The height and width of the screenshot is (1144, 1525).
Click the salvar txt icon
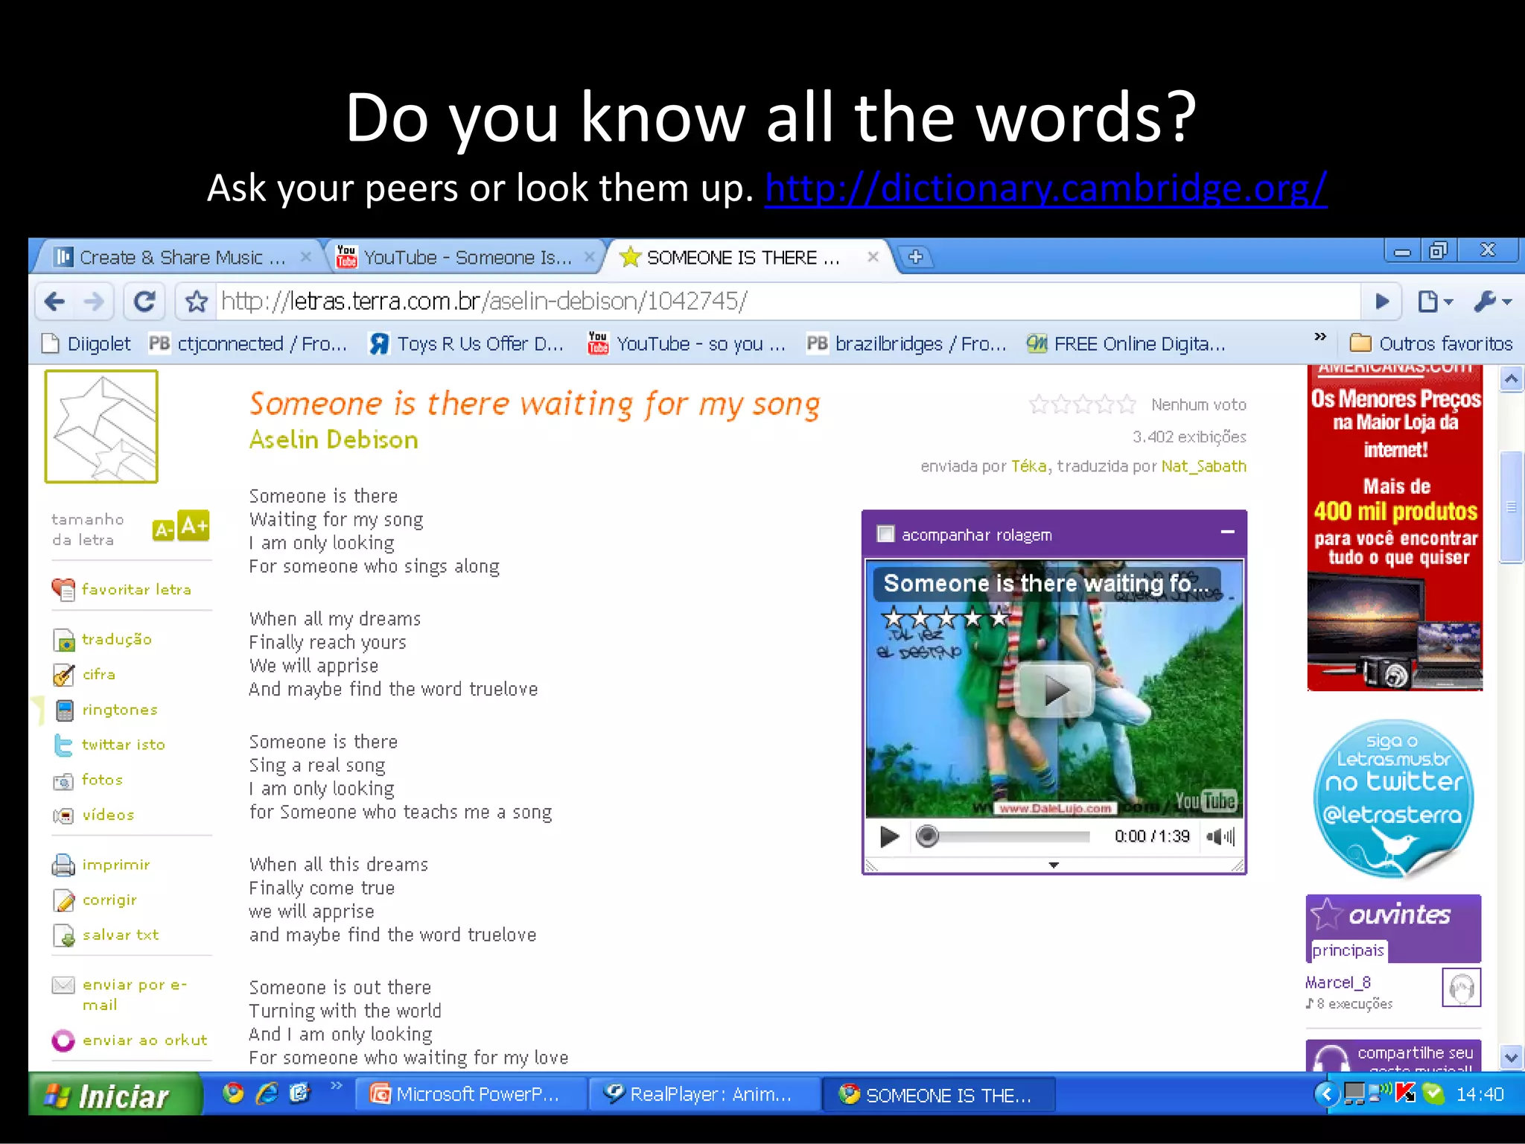point(64,935)
